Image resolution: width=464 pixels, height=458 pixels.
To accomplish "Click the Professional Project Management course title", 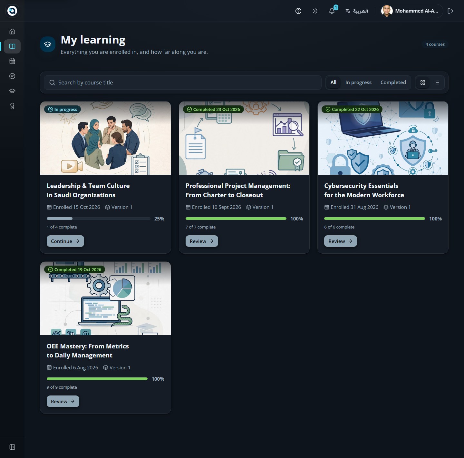I will tap(238, 190).
